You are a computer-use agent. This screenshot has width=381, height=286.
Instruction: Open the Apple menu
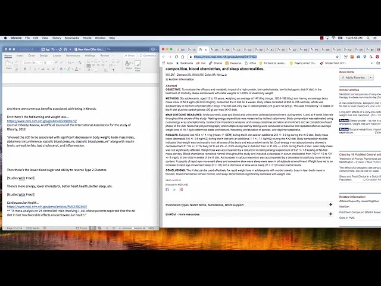(5, 38)
